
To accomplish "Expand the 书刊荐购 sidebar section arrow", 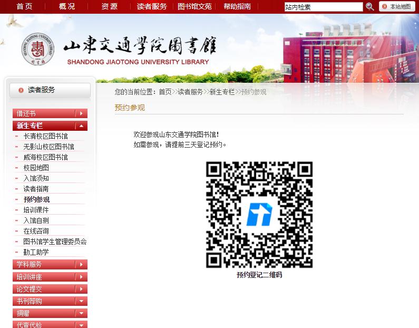I will pos(81,301).
